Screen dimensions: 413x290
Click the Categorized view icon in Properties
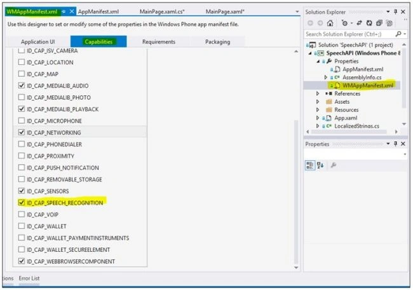[310, 165]
